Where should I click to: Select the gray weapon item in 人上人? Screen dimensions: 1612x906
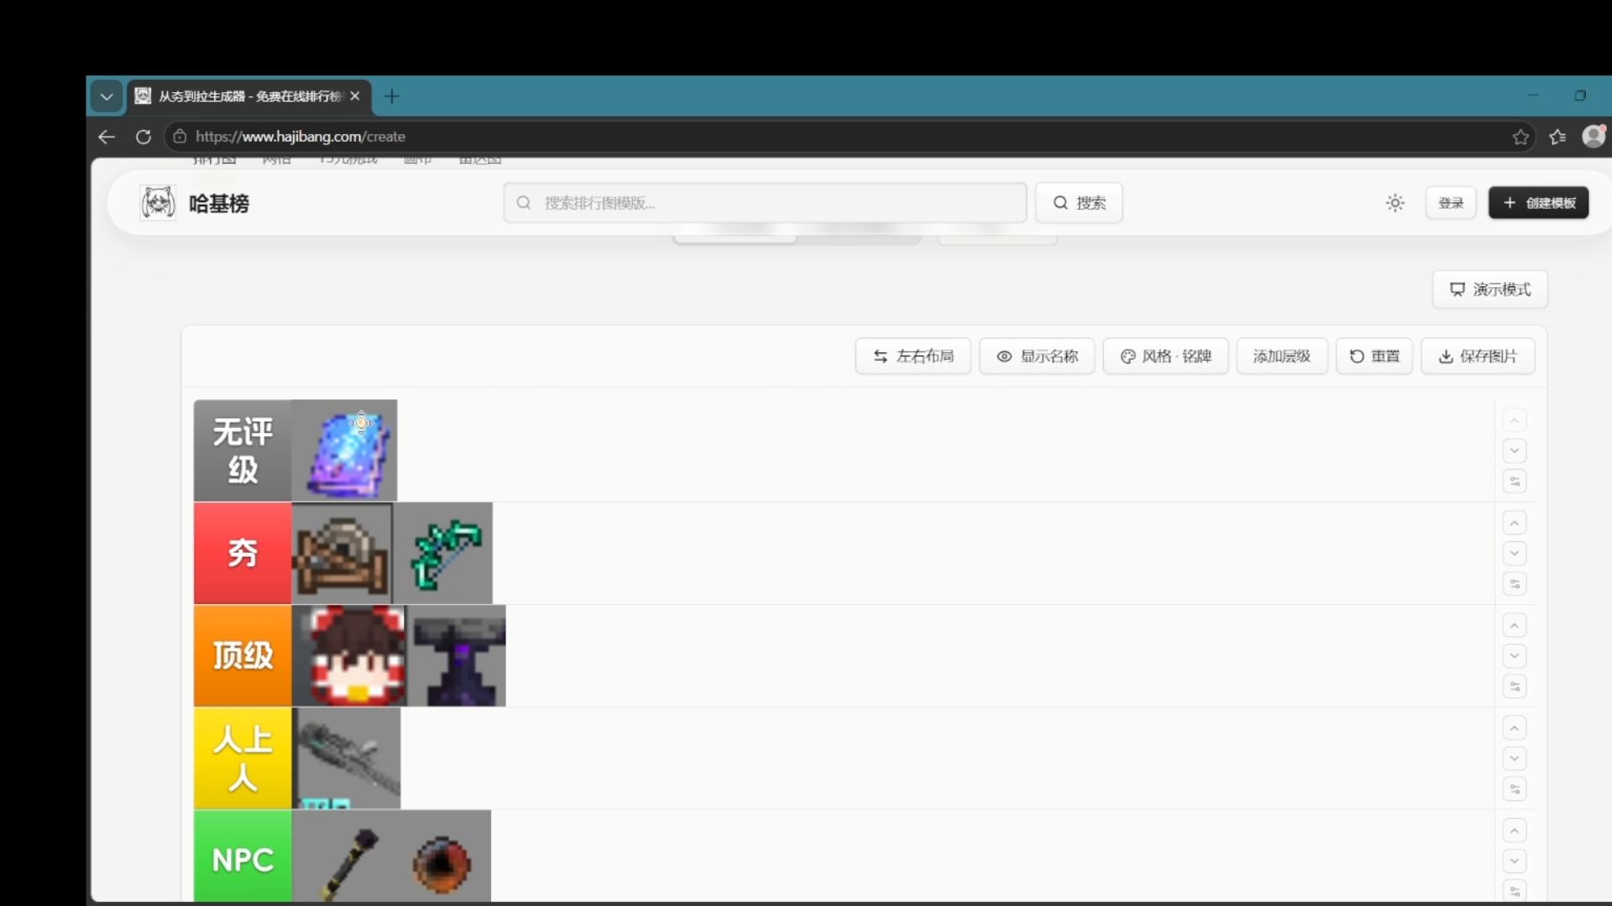point(346,758)
